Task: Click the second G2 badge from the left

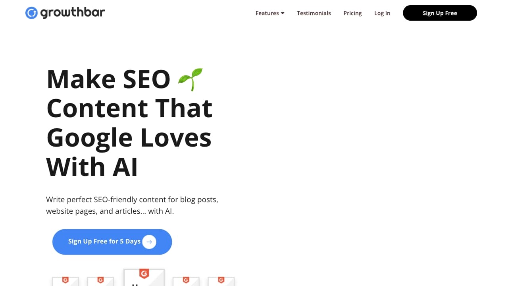Action: click(101, 280)
